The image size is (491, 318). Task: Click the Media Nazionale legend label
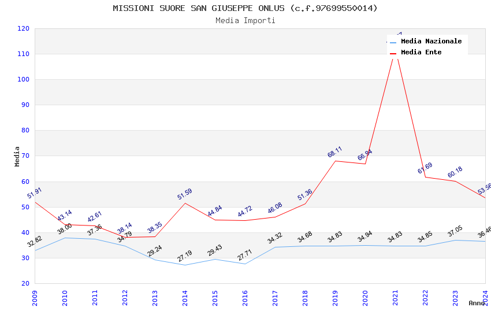[x=431, y=41]
